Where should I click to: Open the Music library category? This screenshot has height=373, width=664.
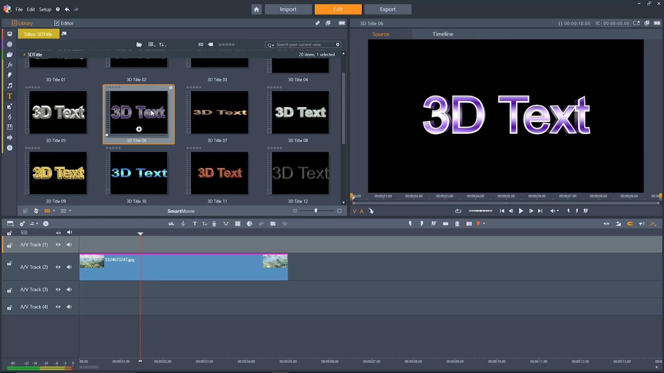(x=10, y=86)
